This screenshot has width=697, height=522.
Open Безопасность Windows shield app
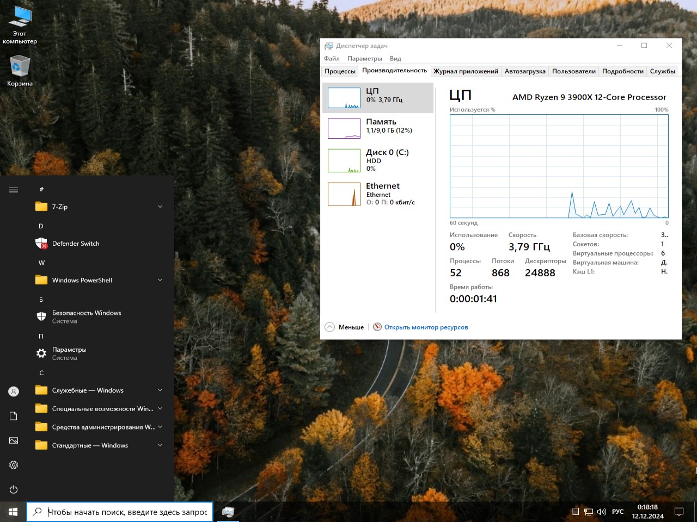click(x=100, y=317)
